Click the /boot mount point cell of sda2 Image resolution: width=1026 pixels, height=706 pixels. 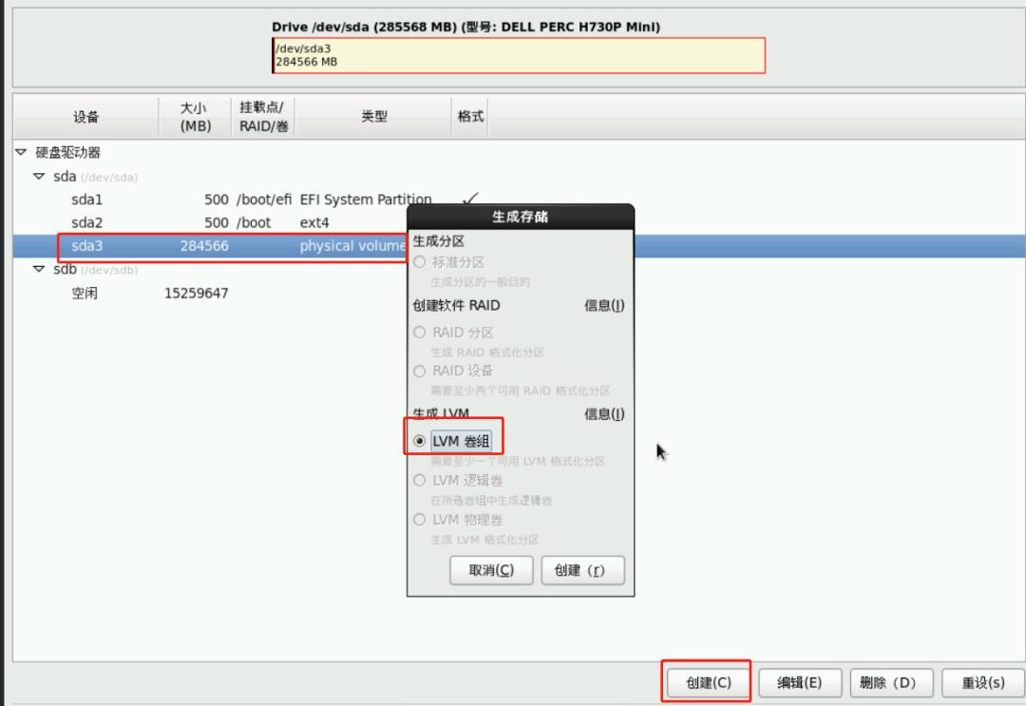[x=254, y=223]
